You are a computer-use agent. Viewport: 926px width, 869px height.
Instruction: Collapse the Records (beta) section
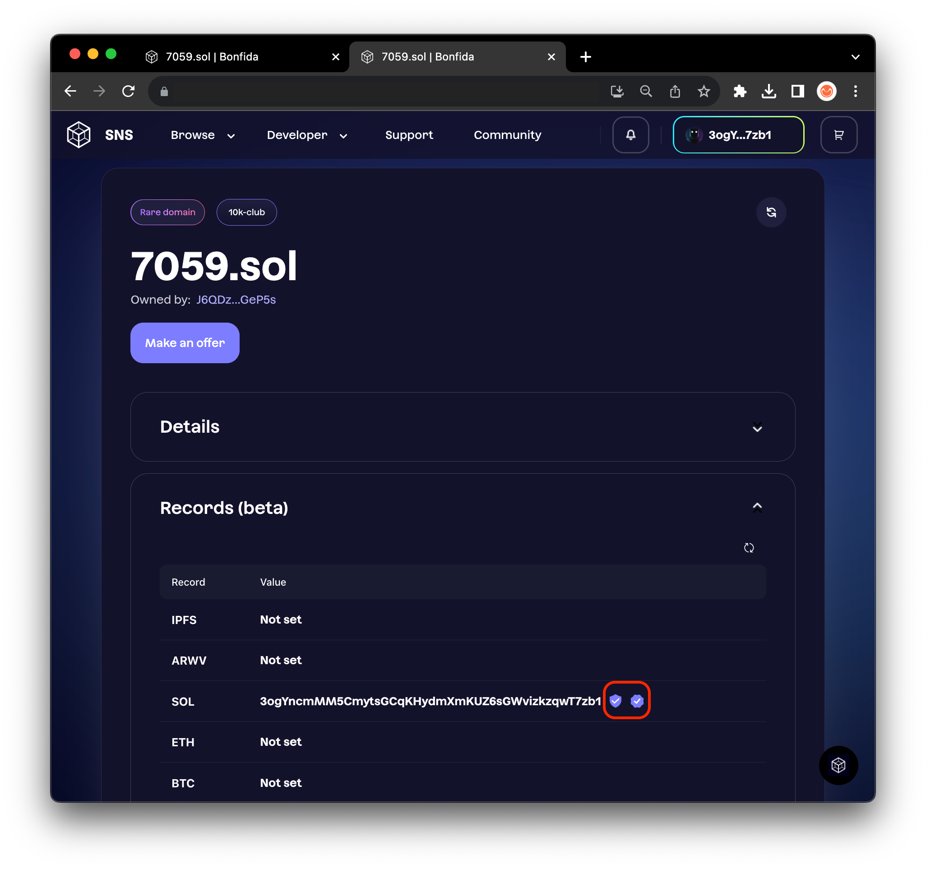(x=757, y=508)
